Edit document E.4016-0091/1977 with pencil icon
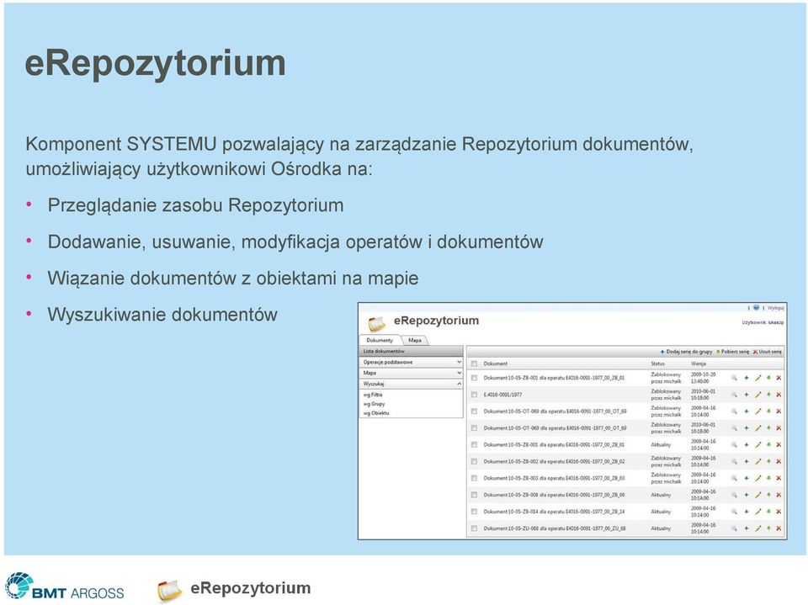This screenshot has width=808, height=605. (x=758, y=395)
